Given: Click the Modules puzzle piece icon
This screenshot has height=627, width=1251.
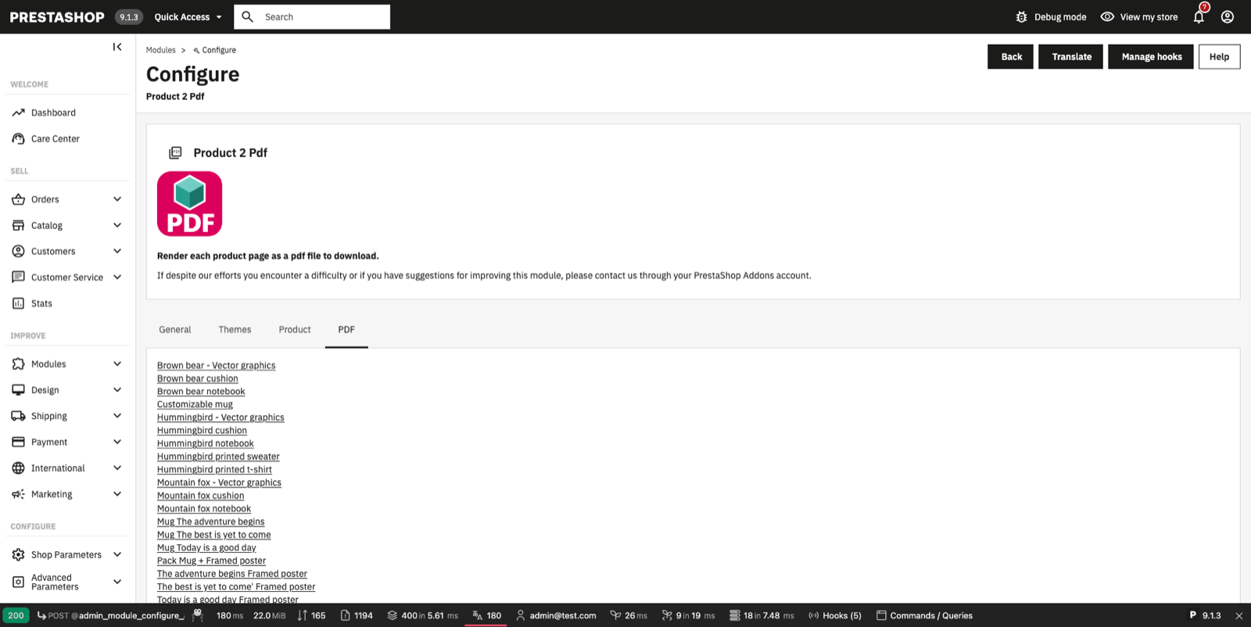Looking at the screenshot, I should click(x=18, y=364).
